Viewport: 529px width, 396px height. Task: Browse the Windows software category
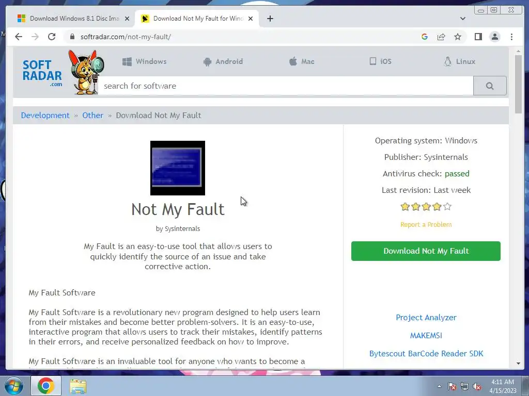(144, 61)
